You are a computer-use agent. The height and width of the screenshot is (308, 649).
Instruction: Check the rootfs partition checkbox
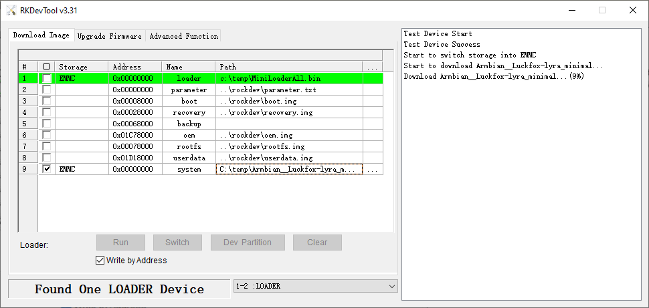[46, 146]
